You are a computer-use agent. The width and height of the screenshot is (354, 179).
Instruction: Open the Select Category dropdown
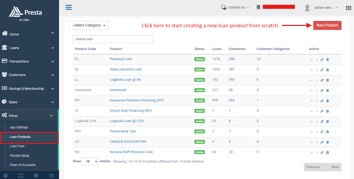(89, 25)
